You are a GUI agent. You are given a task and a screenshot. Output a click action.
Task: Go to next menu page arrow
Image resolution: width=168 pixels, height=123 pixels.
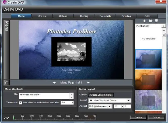click(88, 83)
